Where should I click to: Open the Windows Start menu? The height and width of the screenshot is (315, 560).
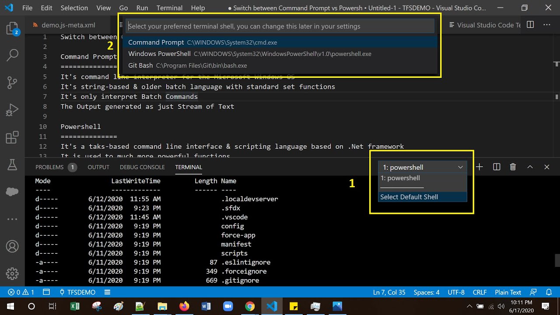(x=10, y=306)
